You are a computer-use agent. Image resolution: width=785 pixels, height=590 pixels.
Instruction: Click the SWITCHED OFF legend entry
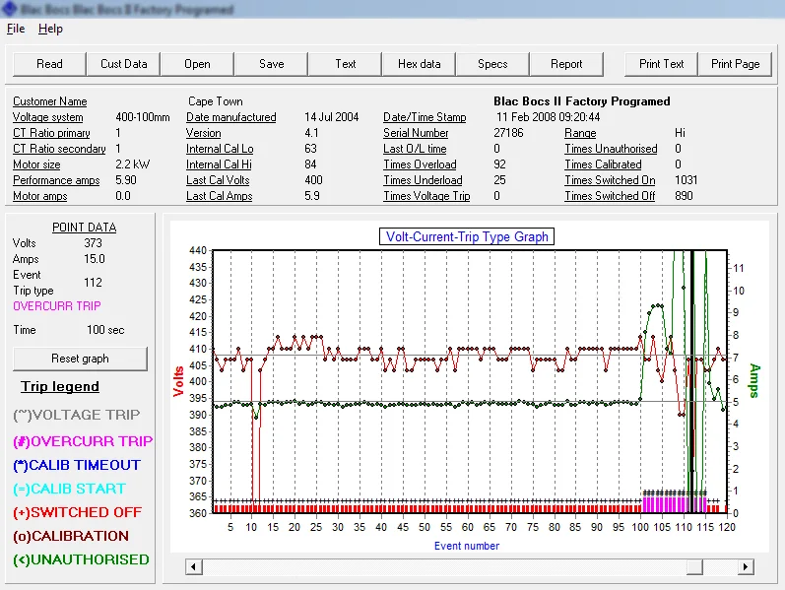[x=78, y=512]
